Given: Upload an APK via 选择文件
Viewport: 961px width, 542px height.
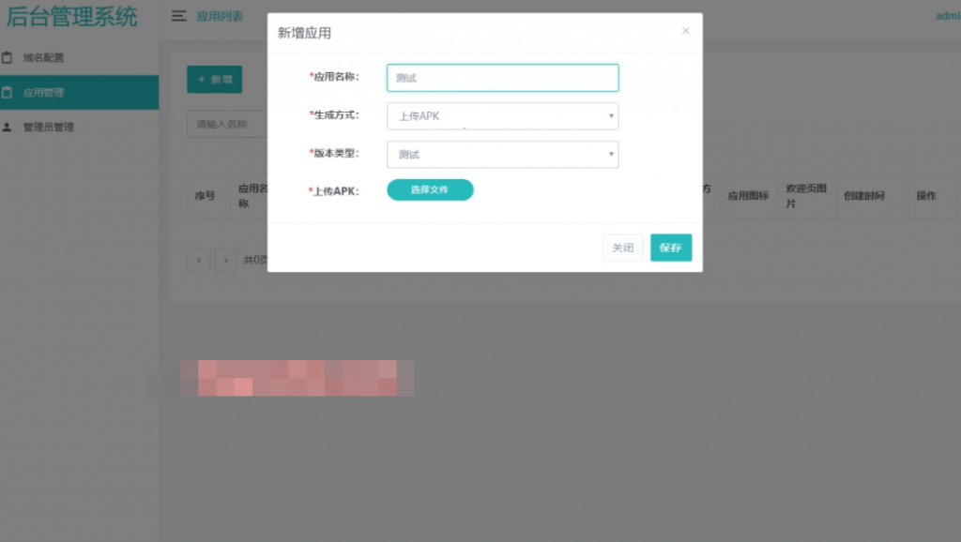Looking at the screenshot, I should 430,189.
